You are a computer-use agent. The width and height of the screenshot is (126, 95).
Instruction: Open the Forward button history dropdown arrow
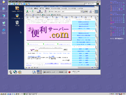point(35,12)
